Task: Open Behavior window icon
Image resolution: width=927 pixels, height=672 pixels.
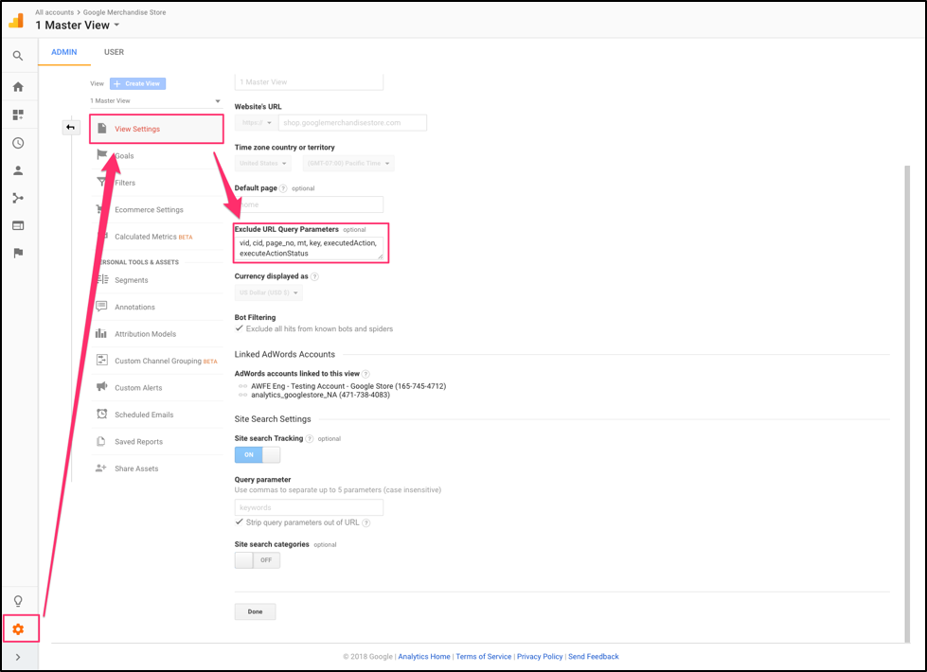Action: (18, 226)
